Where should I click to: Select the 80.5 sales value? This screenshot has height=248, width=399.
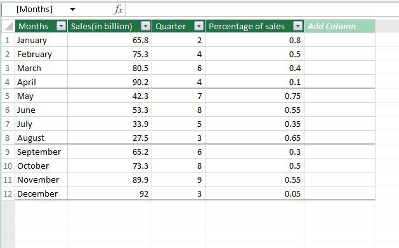110,68
